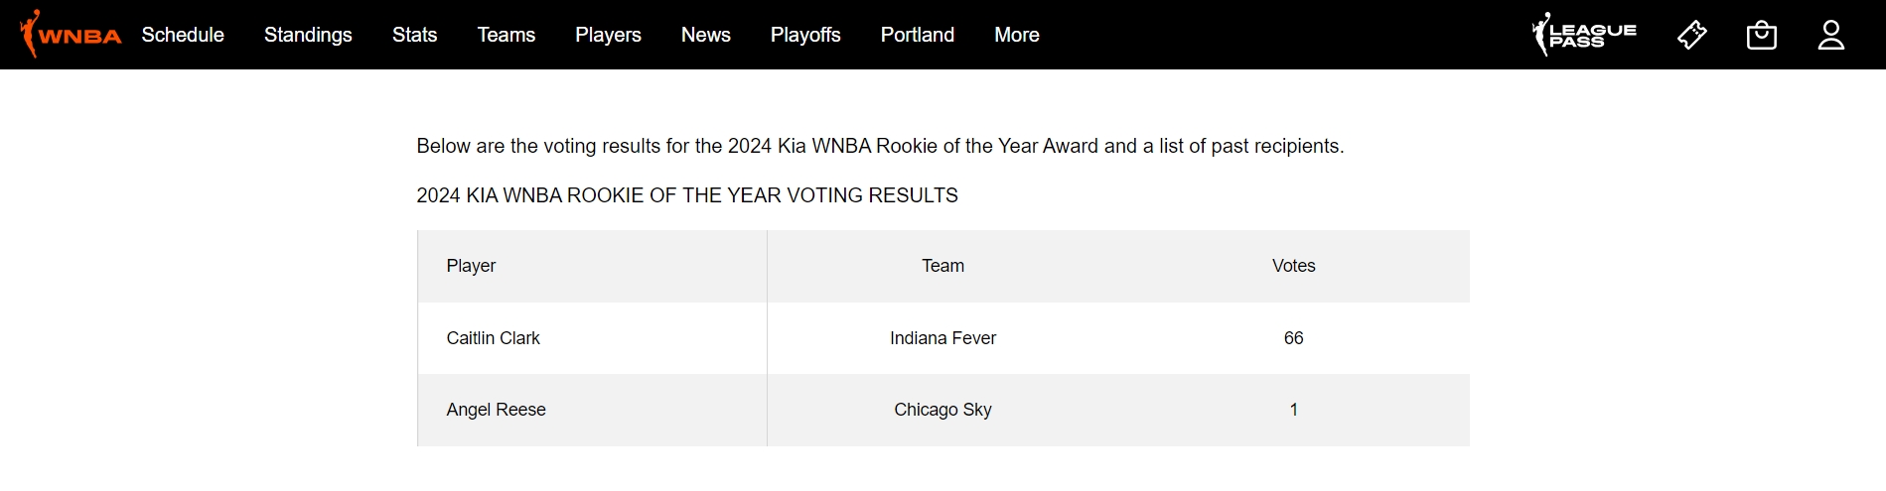Open the user account profile icon

coord(1831,35)
